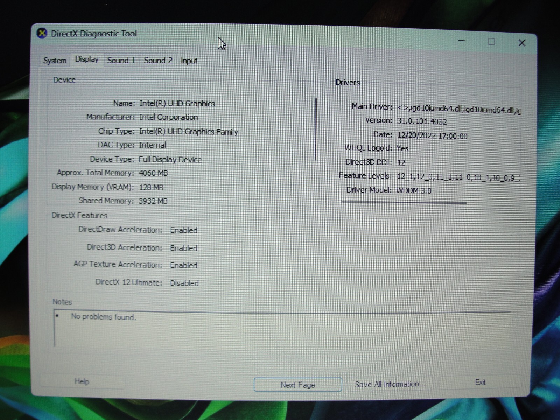Close the DirectX Diagnostic Tool window
Image resolution: width=560 pixels, height=420 pixels.
521,43
